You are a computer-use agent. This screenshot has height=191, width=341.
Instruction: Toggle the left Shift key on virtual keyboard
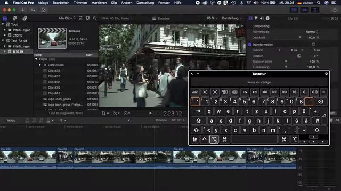(196, 130)
